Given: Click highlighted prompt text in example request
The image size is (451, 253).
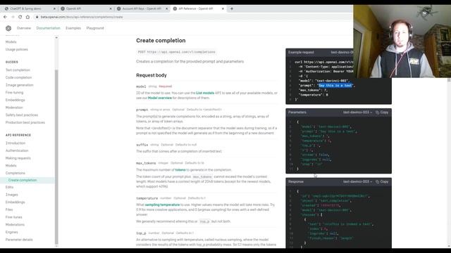Looking at the screenshot, I should point(335,86).
